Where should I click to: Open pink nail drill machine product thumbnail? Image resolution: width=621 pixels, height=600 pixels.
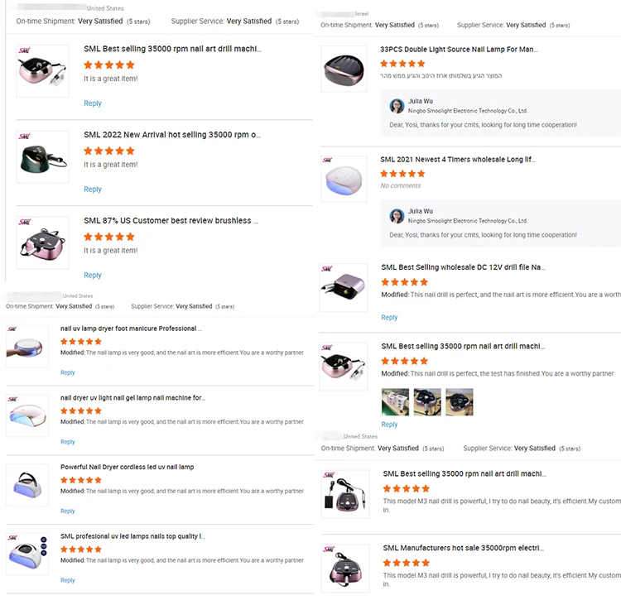(42, 71)
